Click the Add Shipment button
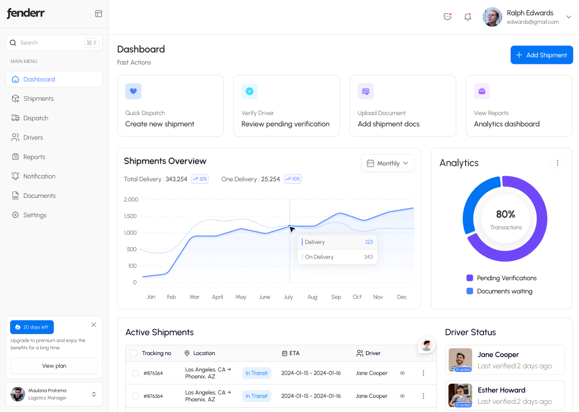The height and width of the screenshot is (412, 579). 541,55
